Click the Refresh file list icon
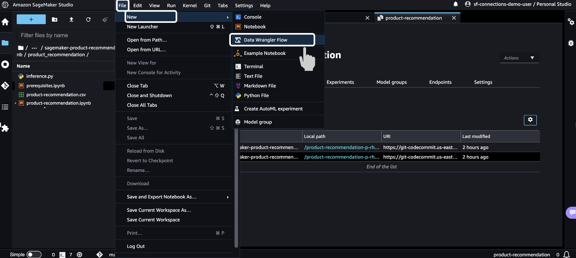The height and width of the screenshot is (258, 576). [88, 20]
